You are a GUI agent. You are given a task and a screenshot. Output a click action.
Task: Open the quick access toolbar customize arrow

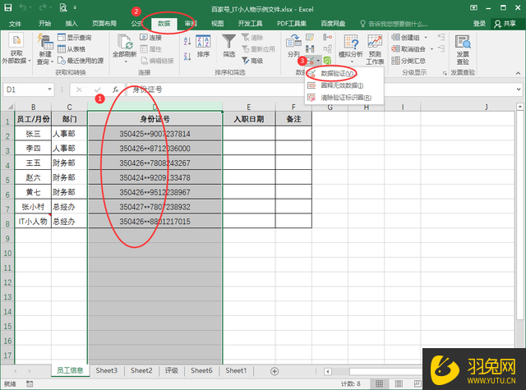[x=75, y=7]
